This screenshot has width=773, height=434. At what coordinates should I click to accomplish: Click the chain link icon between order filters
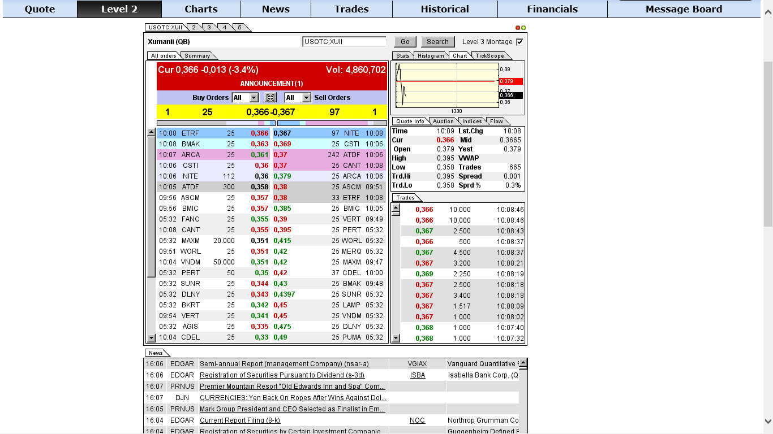coord(270,98)
